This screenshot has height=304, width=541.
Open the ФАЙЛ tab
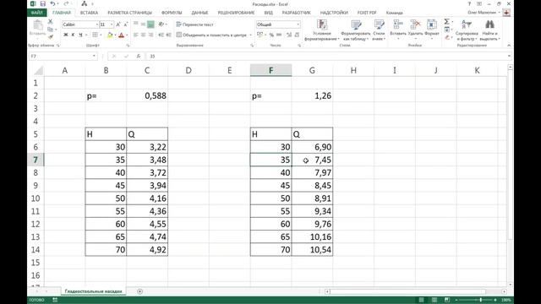[37, 13]
